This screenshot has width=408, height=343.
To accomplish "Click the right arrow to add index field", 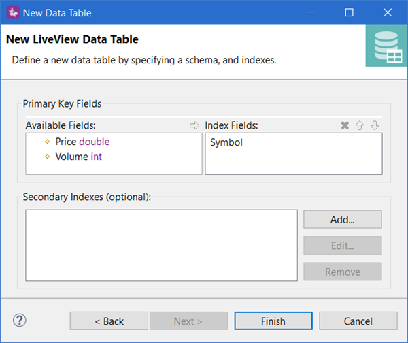I will 194,126.
